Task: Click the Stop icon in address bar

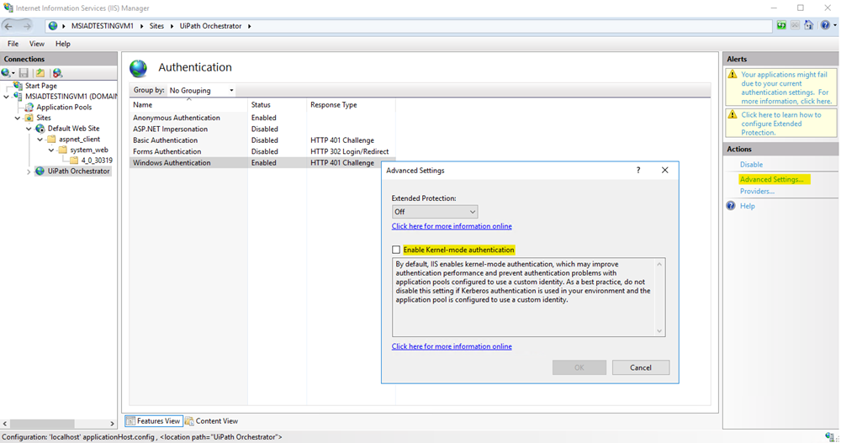Action: (795, 25)
